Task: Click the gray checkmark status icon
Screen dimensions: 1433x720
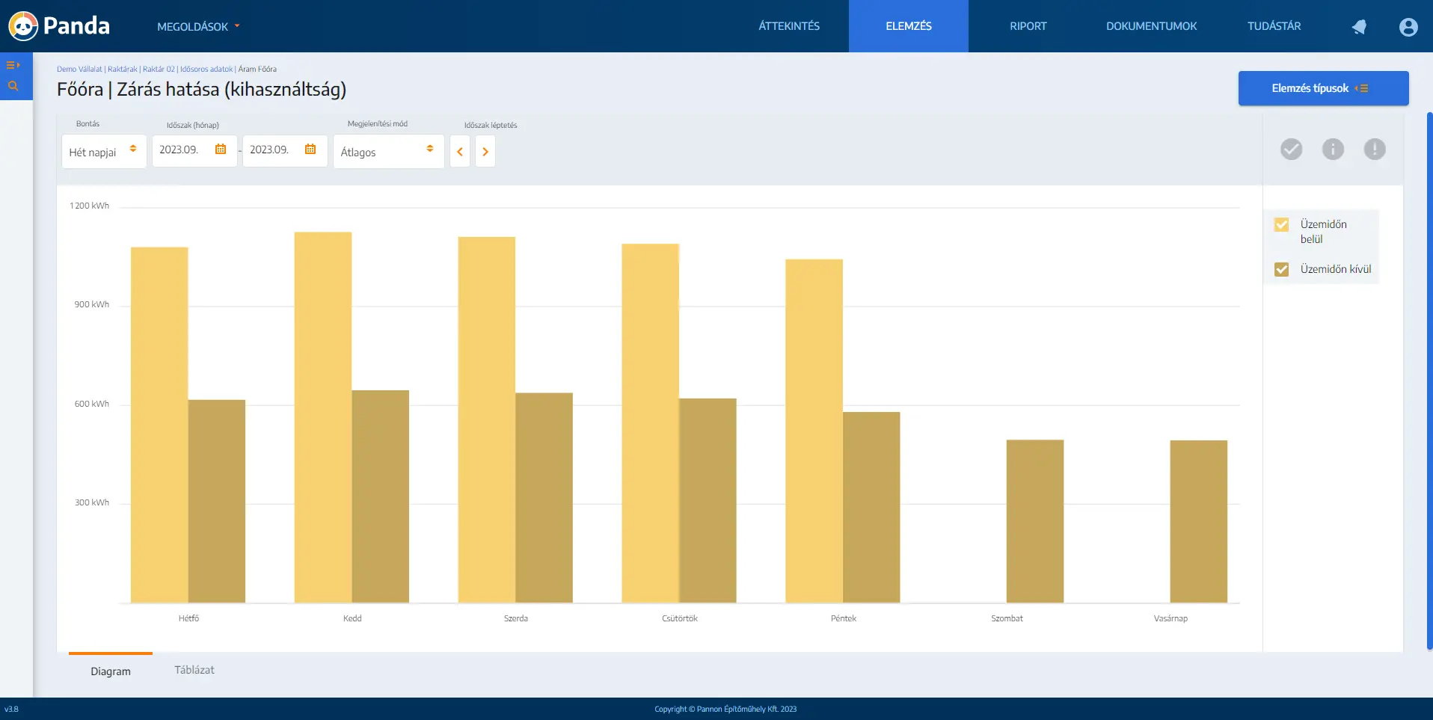Action: [x=1291, y=150]
